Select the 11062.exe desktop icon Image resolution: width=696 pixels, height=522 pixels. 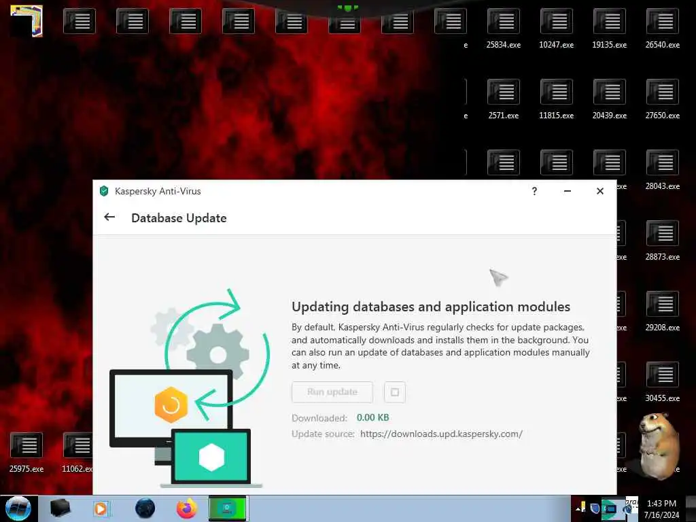77,452
